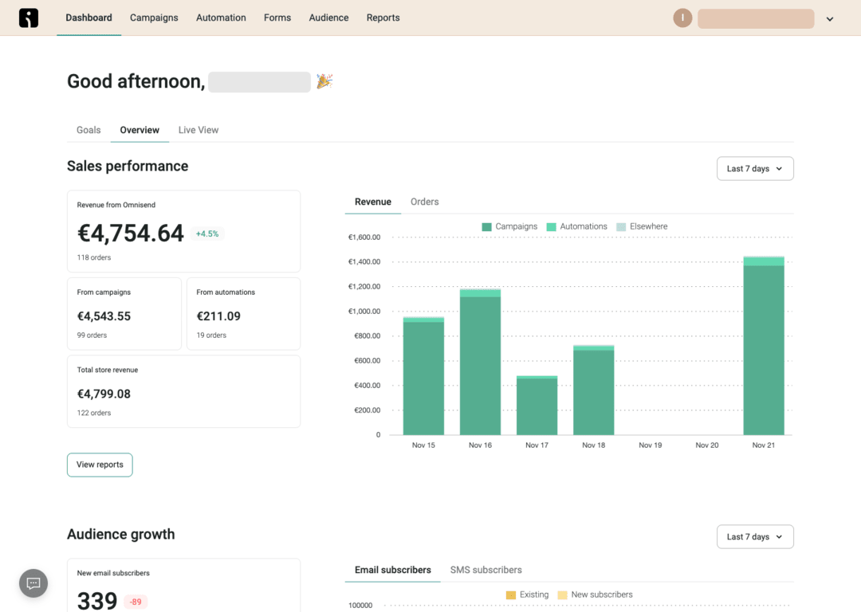The width and height of the screenshot is (861, 612).
Task: Switch to the SMS subscribers tab
Action: 486,570
